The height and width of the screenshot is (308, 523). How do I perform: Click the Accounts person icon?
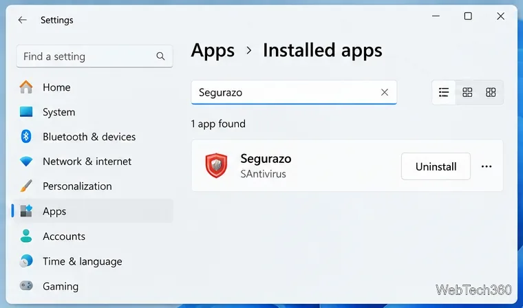(26, 236)
